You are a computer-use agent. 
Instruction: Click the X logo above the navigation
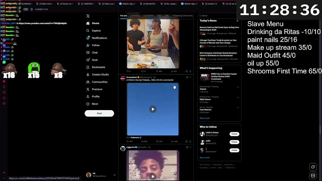click(88, 16)
